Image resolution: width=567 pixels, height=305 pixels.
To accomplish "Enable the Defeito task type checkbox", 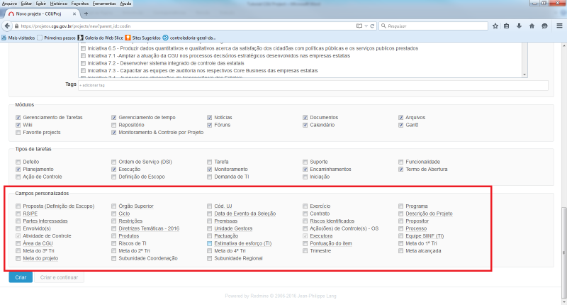I will tap(18, 162).
